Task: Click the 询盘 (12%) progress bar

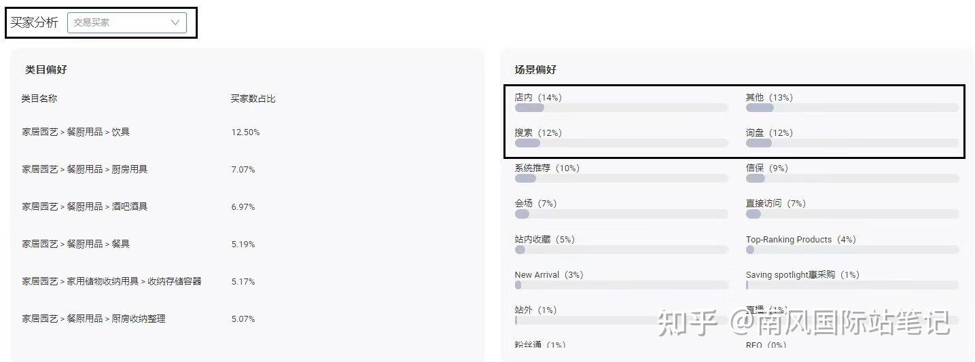Action: (x=851, y=143)
